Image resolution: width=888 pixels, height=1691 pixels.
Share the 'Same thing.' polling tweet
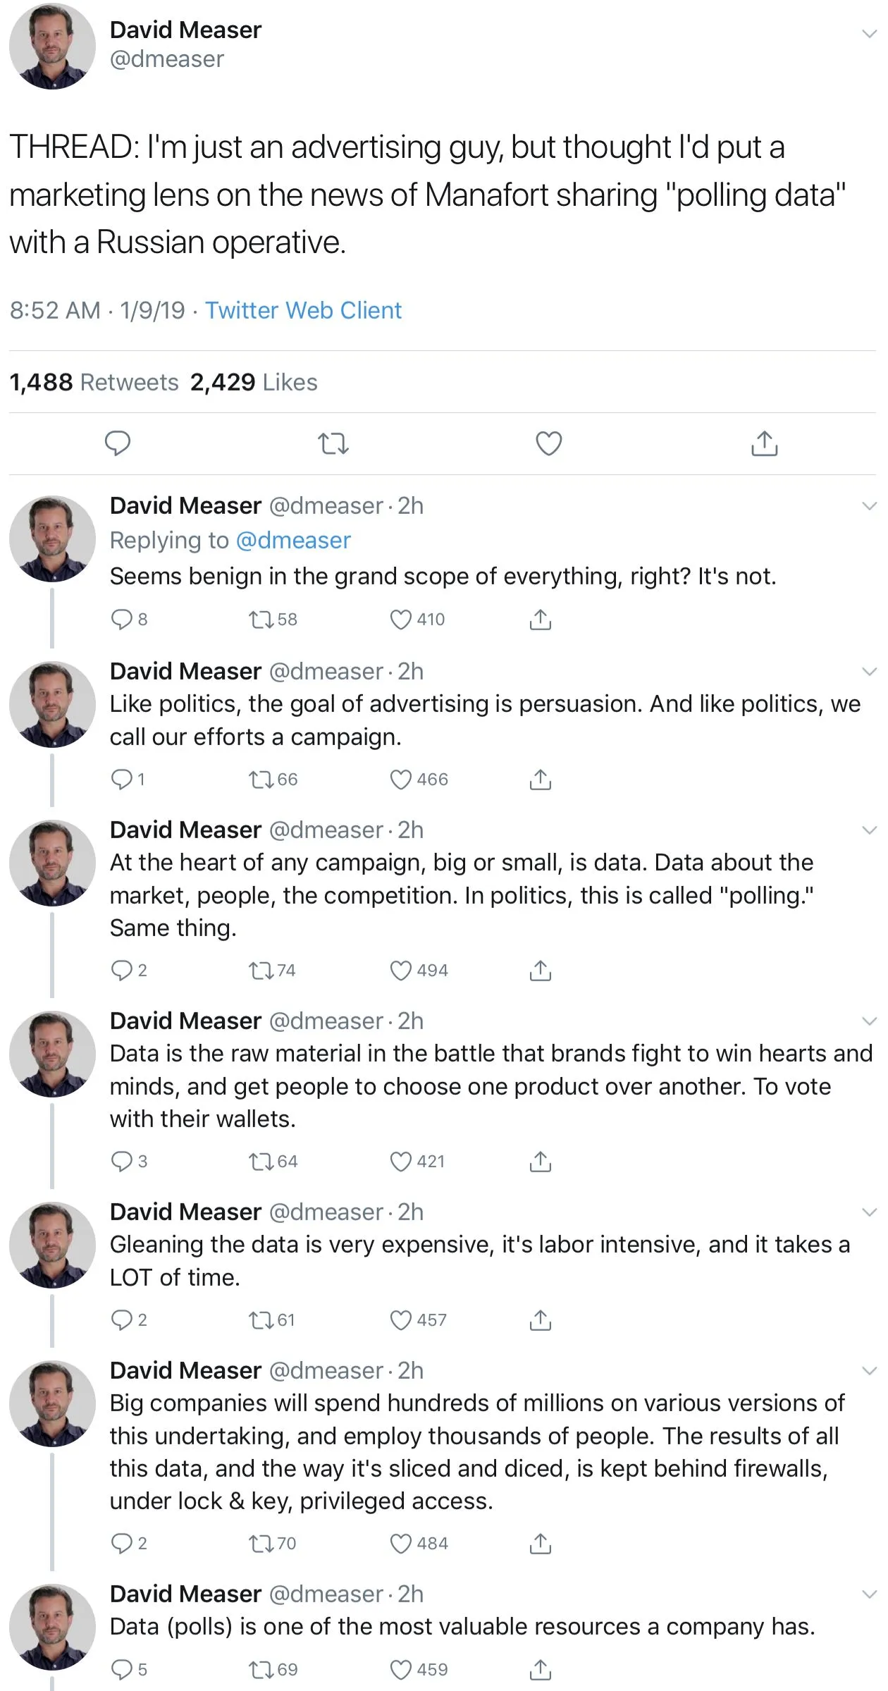point(540,971)
